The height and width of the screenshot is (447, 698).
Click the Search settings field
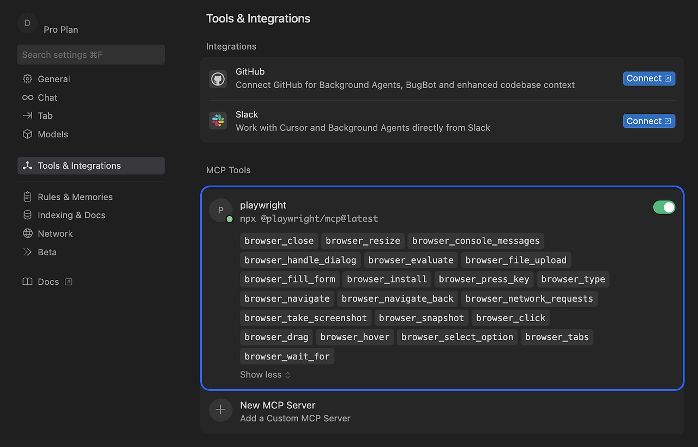tap(91, 54)
